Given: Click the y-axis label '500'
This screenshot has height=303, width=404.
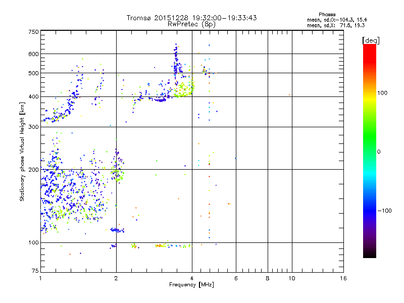Looking at the screenshot, I should 33,73.
